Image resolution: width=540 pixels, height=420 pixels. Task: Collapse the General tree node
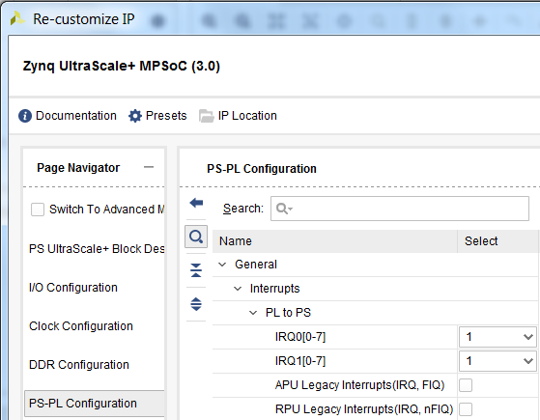point(222,265)
